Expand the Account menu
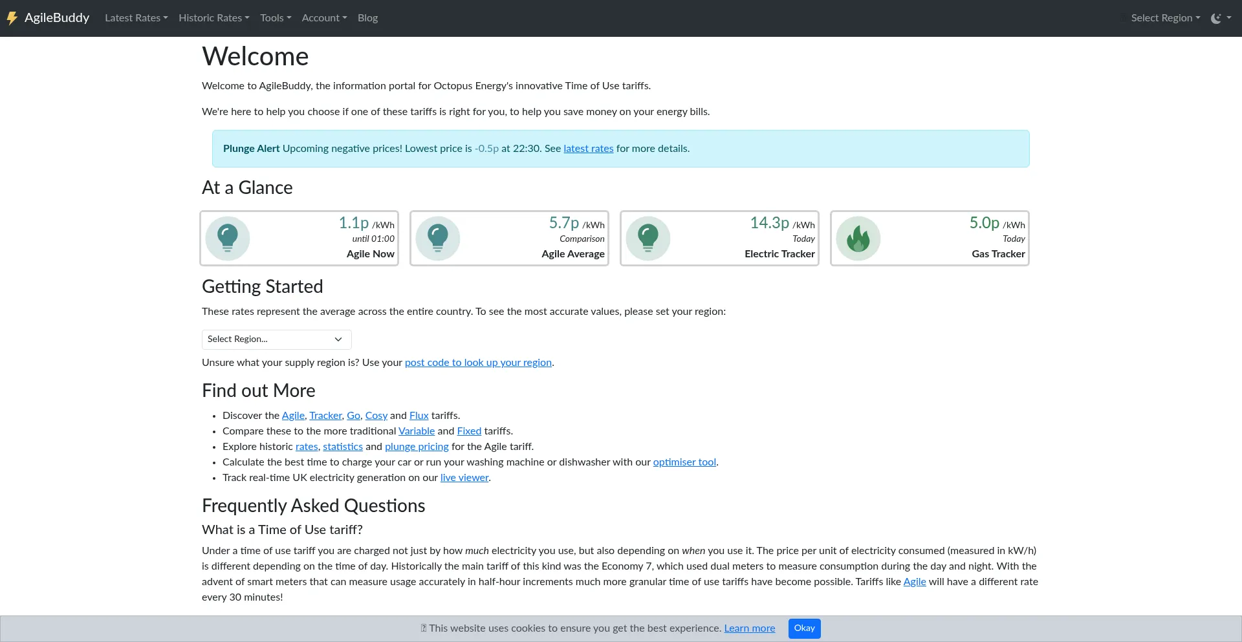Screen dimensions: 1242x642 (324, 18)
